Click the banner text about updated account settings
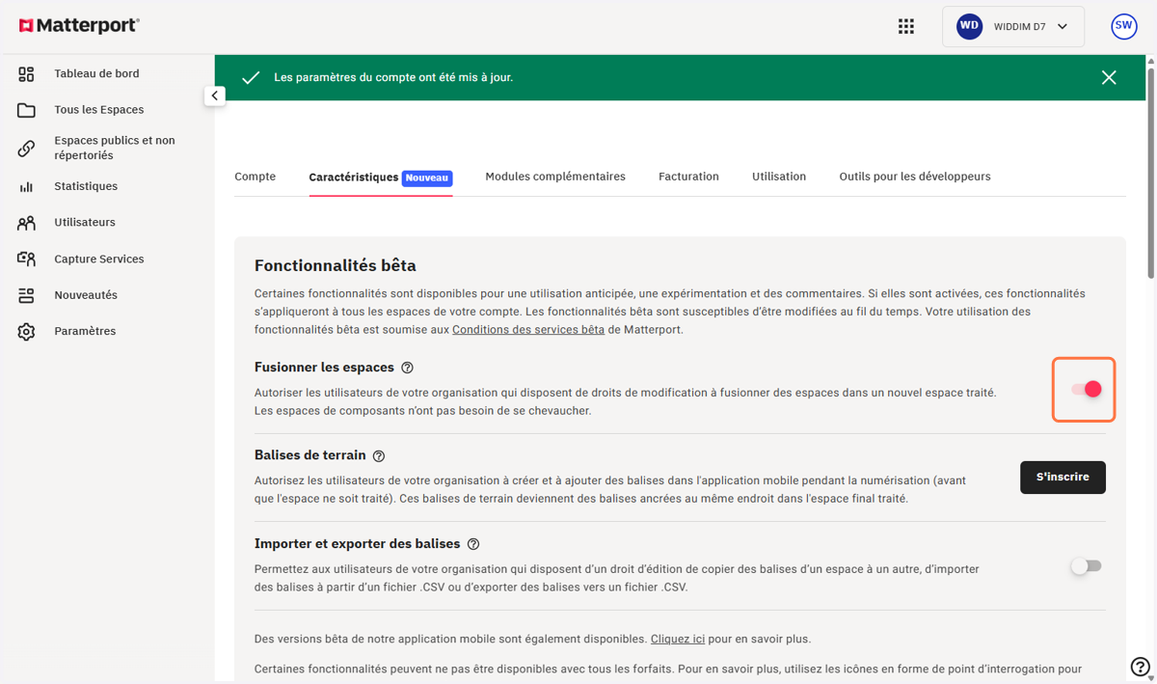Screen dimensions: 1157x684 click(393, 77)
